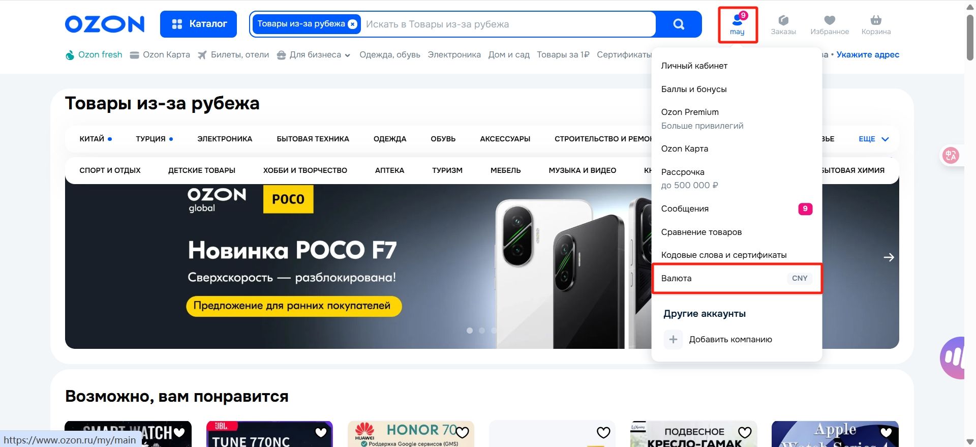The width and height of the screenshot is (976, 447).
Task: Click the magnifier search button
Action: click(679, 24)
